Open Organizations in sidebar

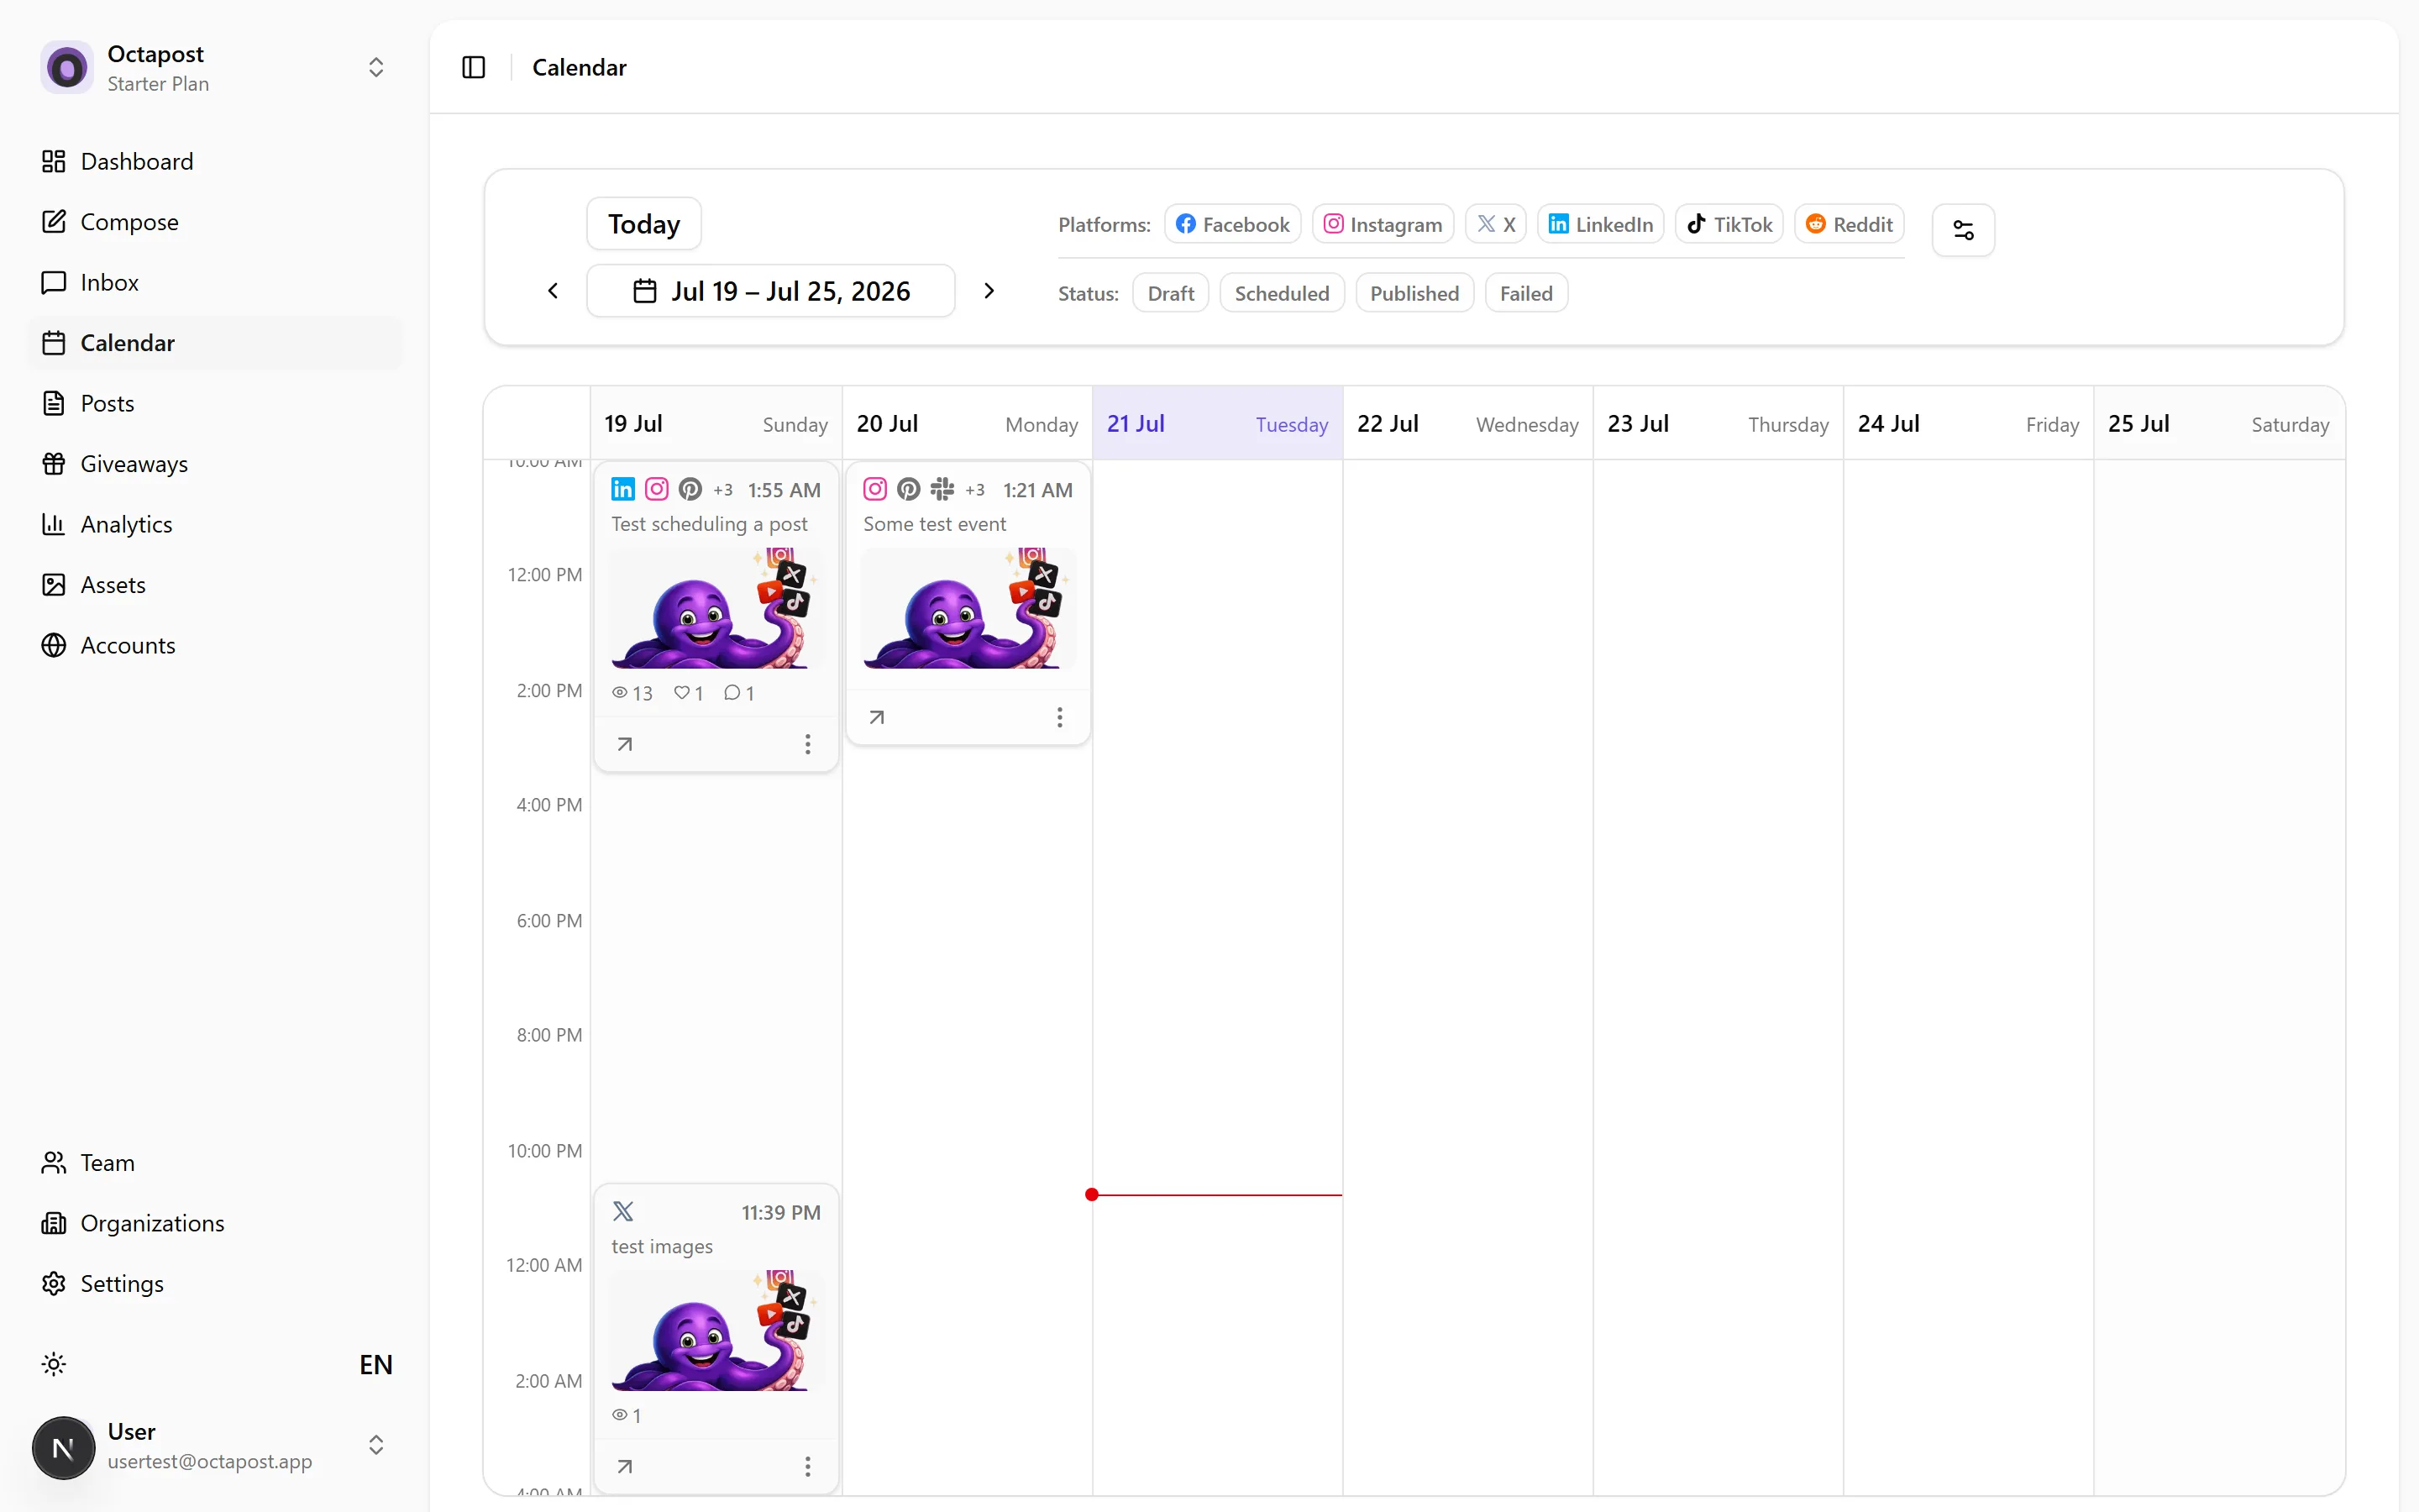point(216,1223)
